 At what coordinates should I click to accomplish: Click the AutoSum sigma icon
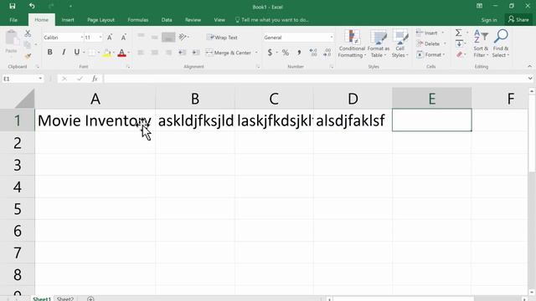coord(459,33)
